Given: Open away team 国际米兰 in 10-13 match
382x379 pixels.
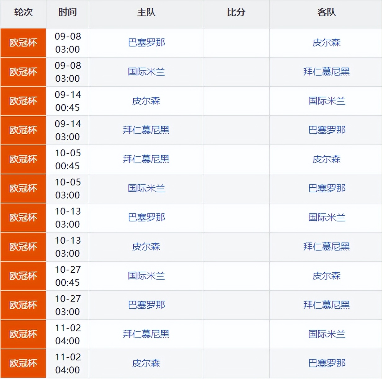Looking at the screenshot, I should (x=326, y=217).
